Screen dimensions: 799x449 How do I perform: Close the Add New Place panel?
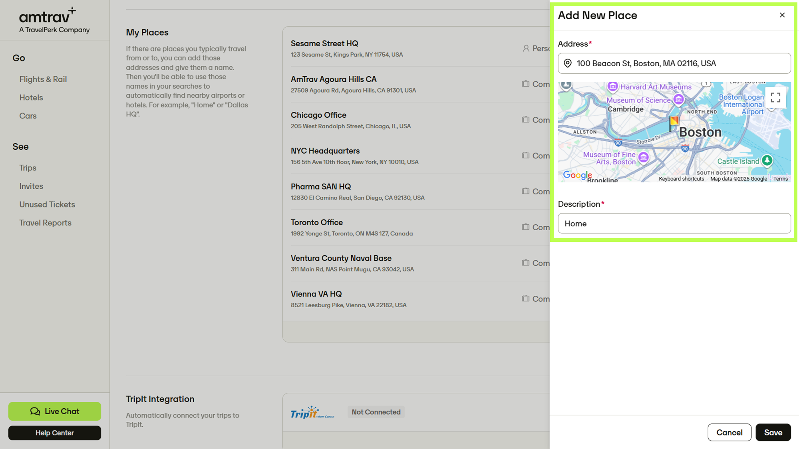pos(782,15)
